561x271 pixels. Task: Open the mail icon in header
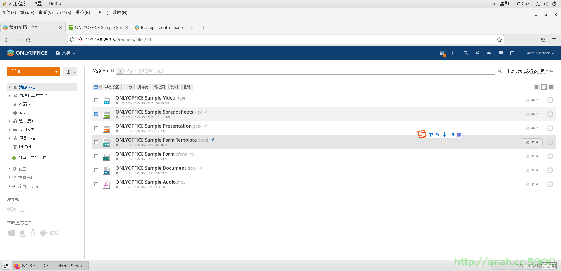(489, 53)
